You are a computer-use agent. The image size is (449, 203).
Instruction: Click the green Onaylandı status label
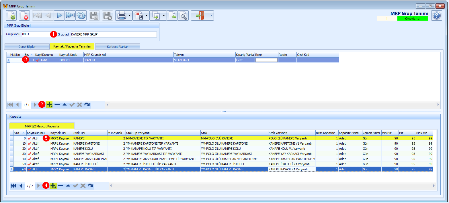point(413,19)
